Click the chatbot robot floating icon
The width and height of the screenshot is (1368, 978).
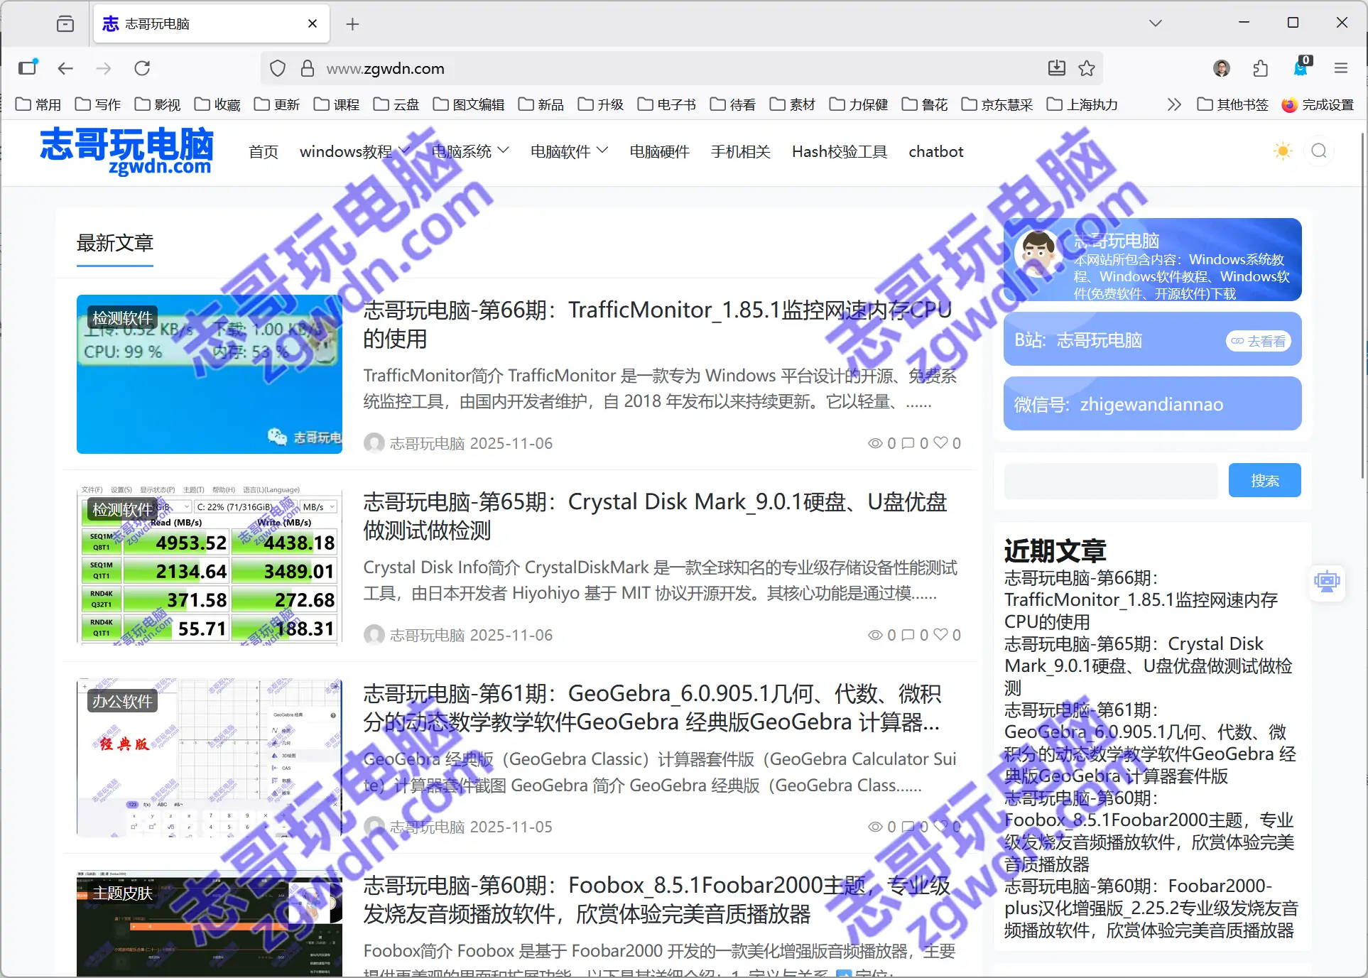1326,582
